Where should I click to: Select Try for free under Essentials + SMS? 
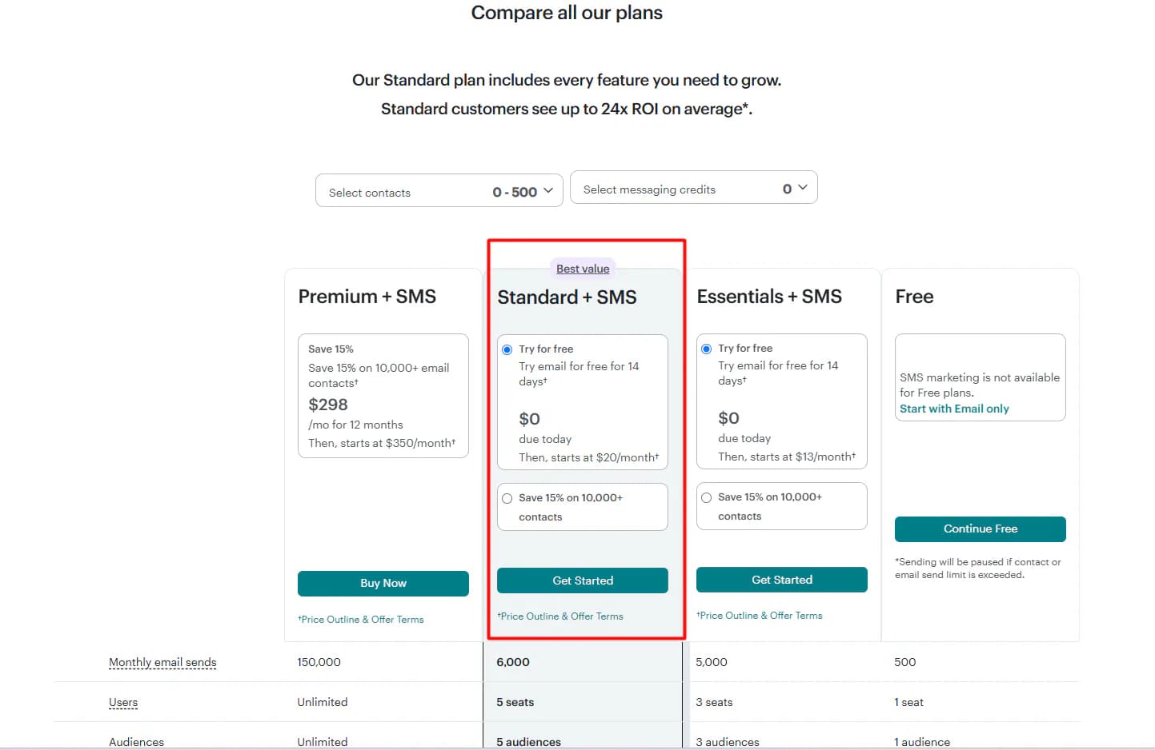click(707, 349)
